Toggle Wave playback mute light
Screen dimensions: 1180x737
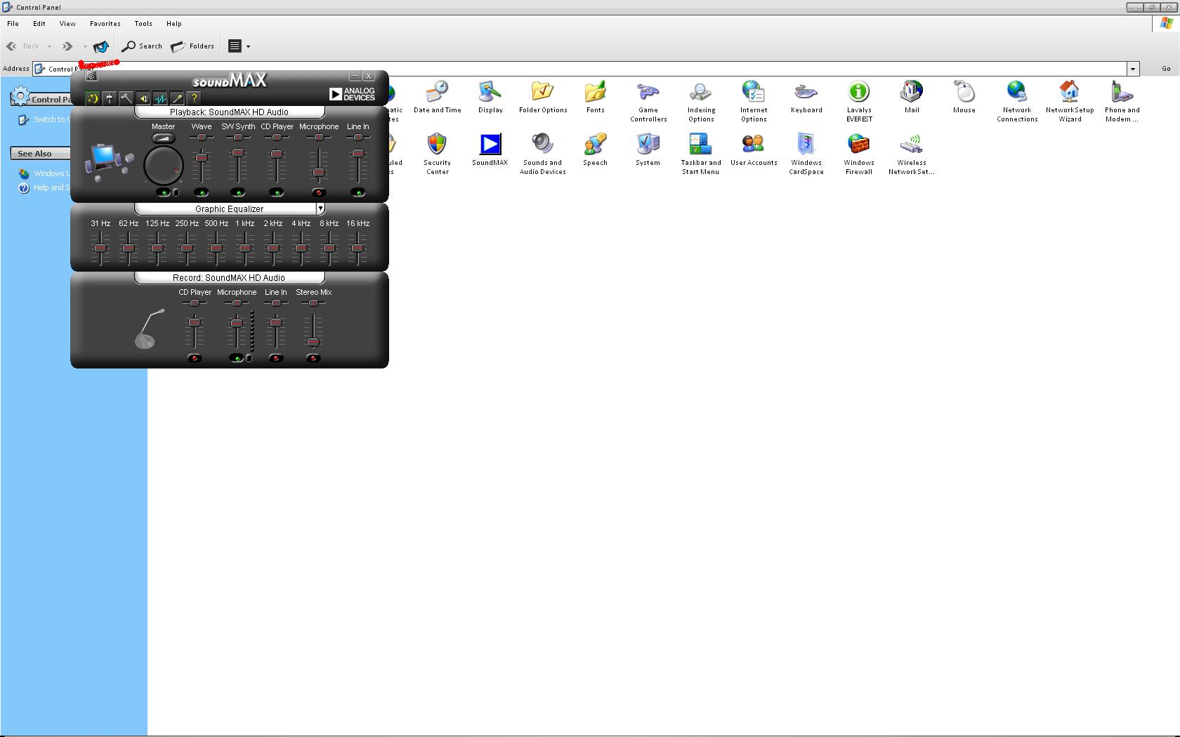click(202, 192)
